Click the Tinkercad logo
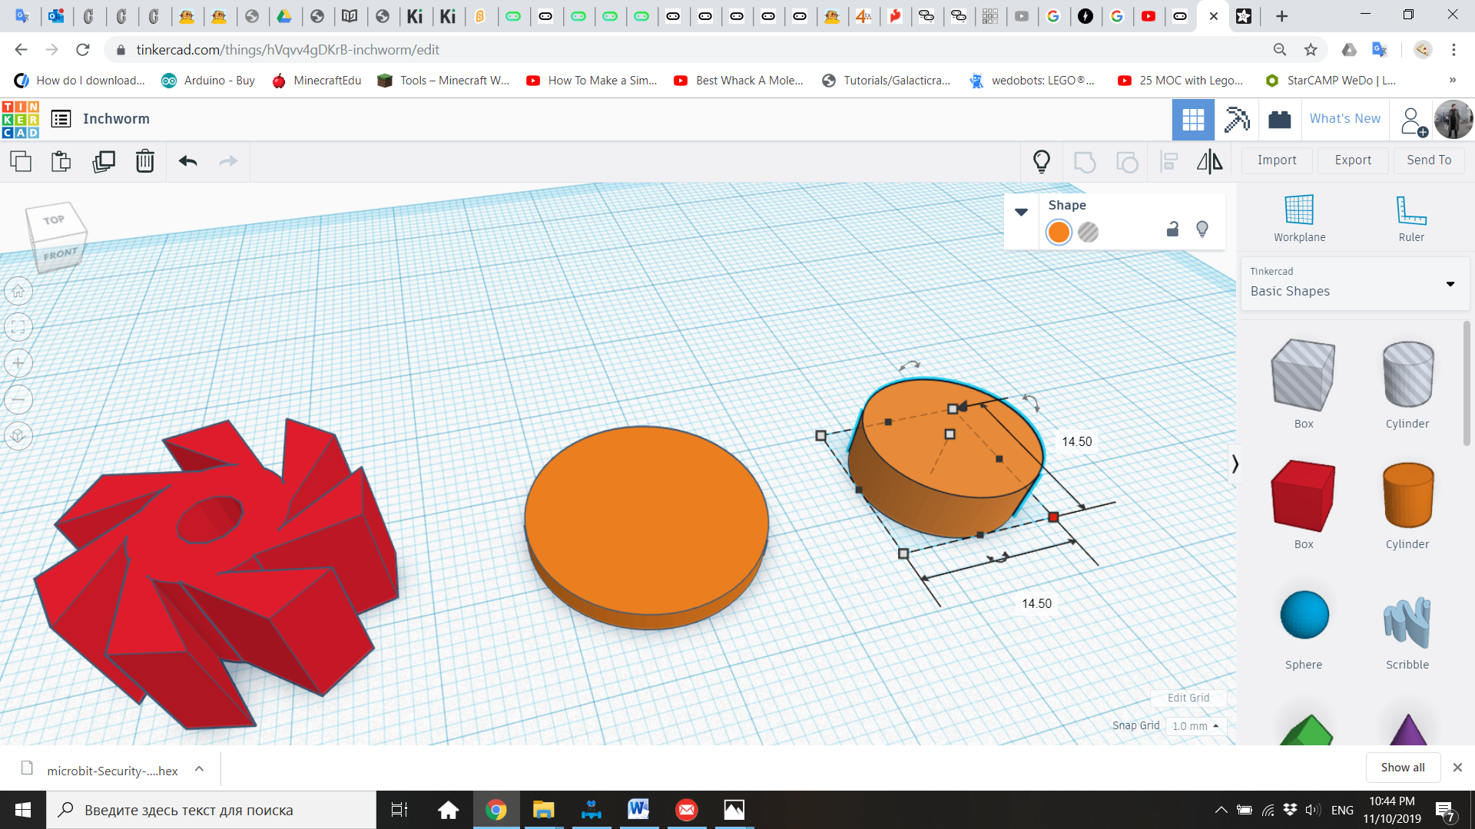 tap(21, 119)
